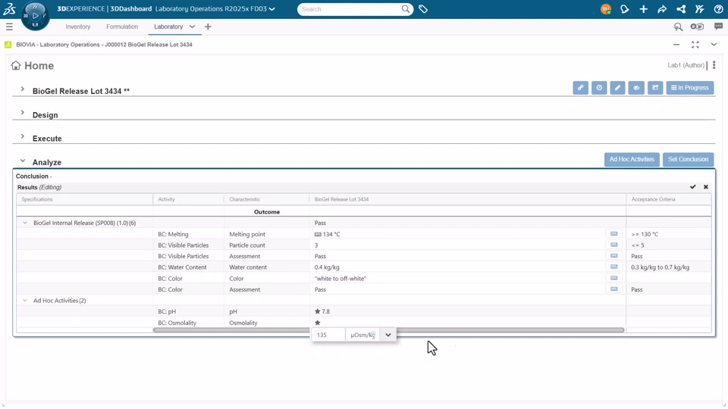Click the BIOVIA Laboratory Operations widget icon
728x409 pixels.
coord(8,45)
